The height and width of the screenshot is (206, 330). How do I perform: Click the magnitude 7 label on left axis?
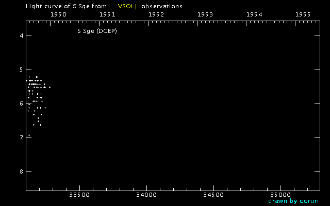click(x=22, y=138)
